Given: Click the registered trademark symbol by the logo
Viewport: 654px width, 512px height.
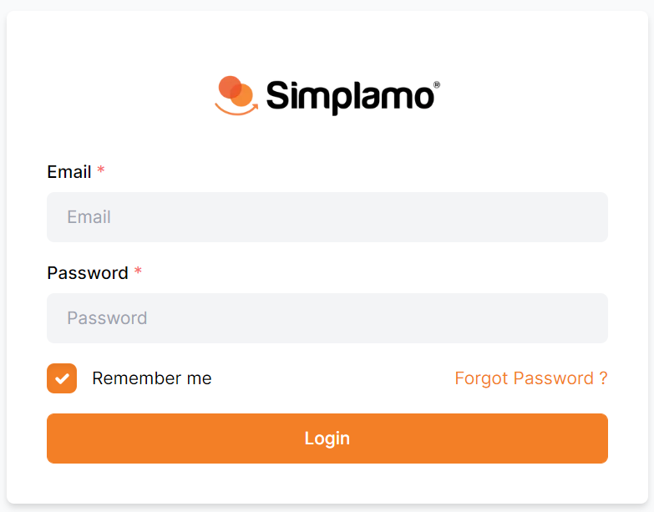Looking at the screenshot, I should click(x=437, y=85).
